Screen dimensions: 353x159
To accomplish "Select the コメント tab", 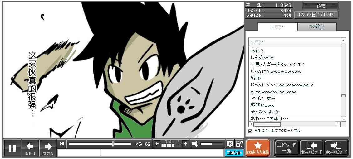I will pyautogui.click(x=277, y=27).
